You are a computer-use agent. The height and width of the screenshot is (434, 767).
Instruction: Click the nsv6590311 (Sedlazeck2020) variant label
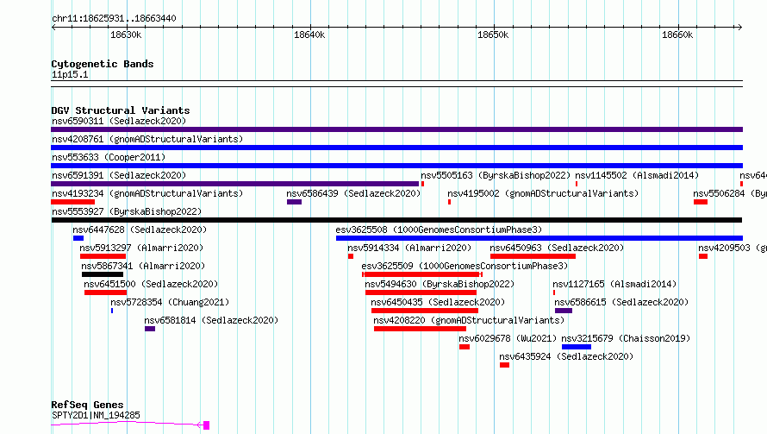click(x=119, y=121)
